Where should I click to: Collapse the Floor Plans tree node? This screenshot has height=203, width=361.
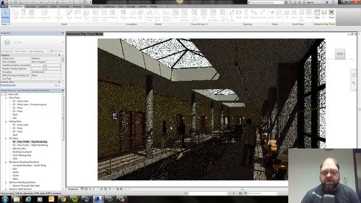click(6, 98)
